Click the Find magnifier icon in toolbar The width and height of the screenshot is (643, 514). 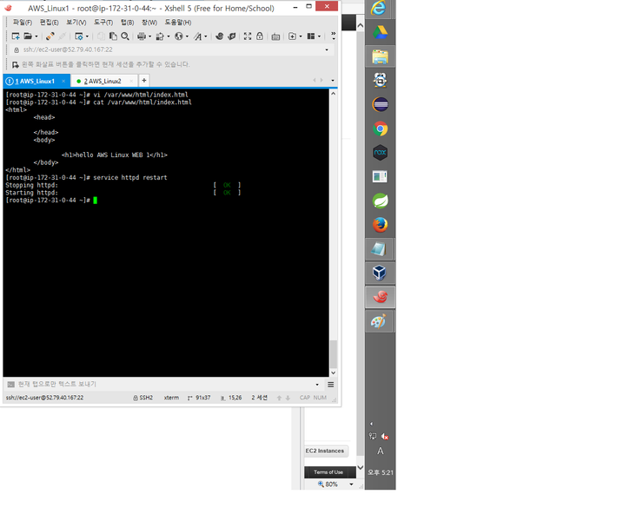[125, 36]
